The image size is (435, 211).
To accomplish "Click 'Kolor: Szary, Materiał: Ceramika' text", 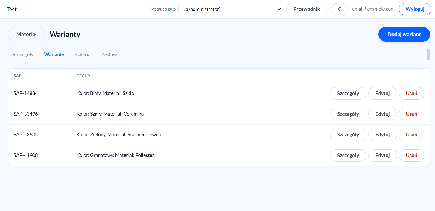I will click(110, 114).
